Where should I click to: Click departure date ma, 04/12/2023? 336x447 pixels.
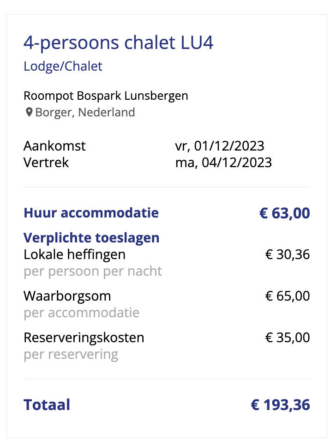[x=224, y=163]
